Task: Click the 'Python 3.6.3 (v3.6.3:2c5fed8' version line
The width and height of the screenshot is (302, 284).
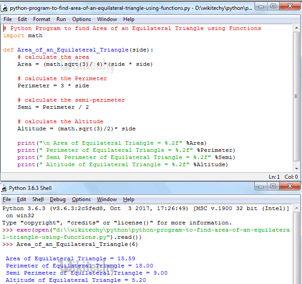Action: point(146,209)
